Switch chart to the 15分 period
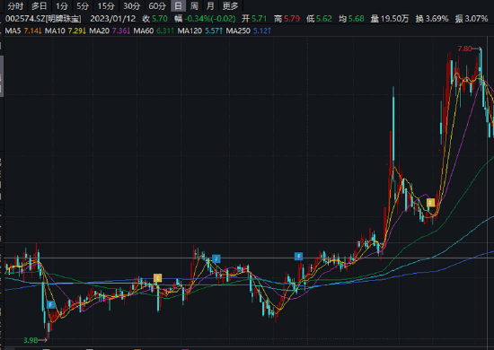 [x=106, y=6]
